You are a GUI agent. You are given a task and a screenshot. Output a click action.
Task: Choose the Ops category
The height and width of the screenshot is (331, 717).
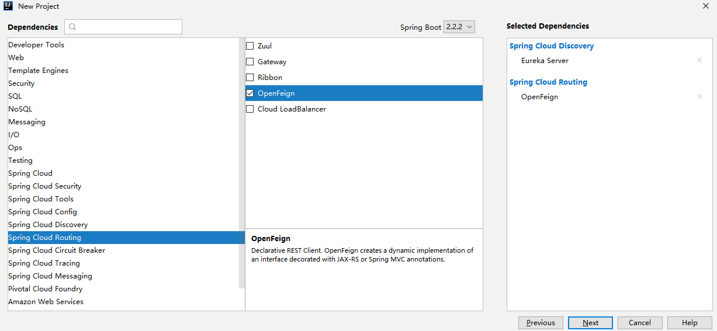click(123, 148)
